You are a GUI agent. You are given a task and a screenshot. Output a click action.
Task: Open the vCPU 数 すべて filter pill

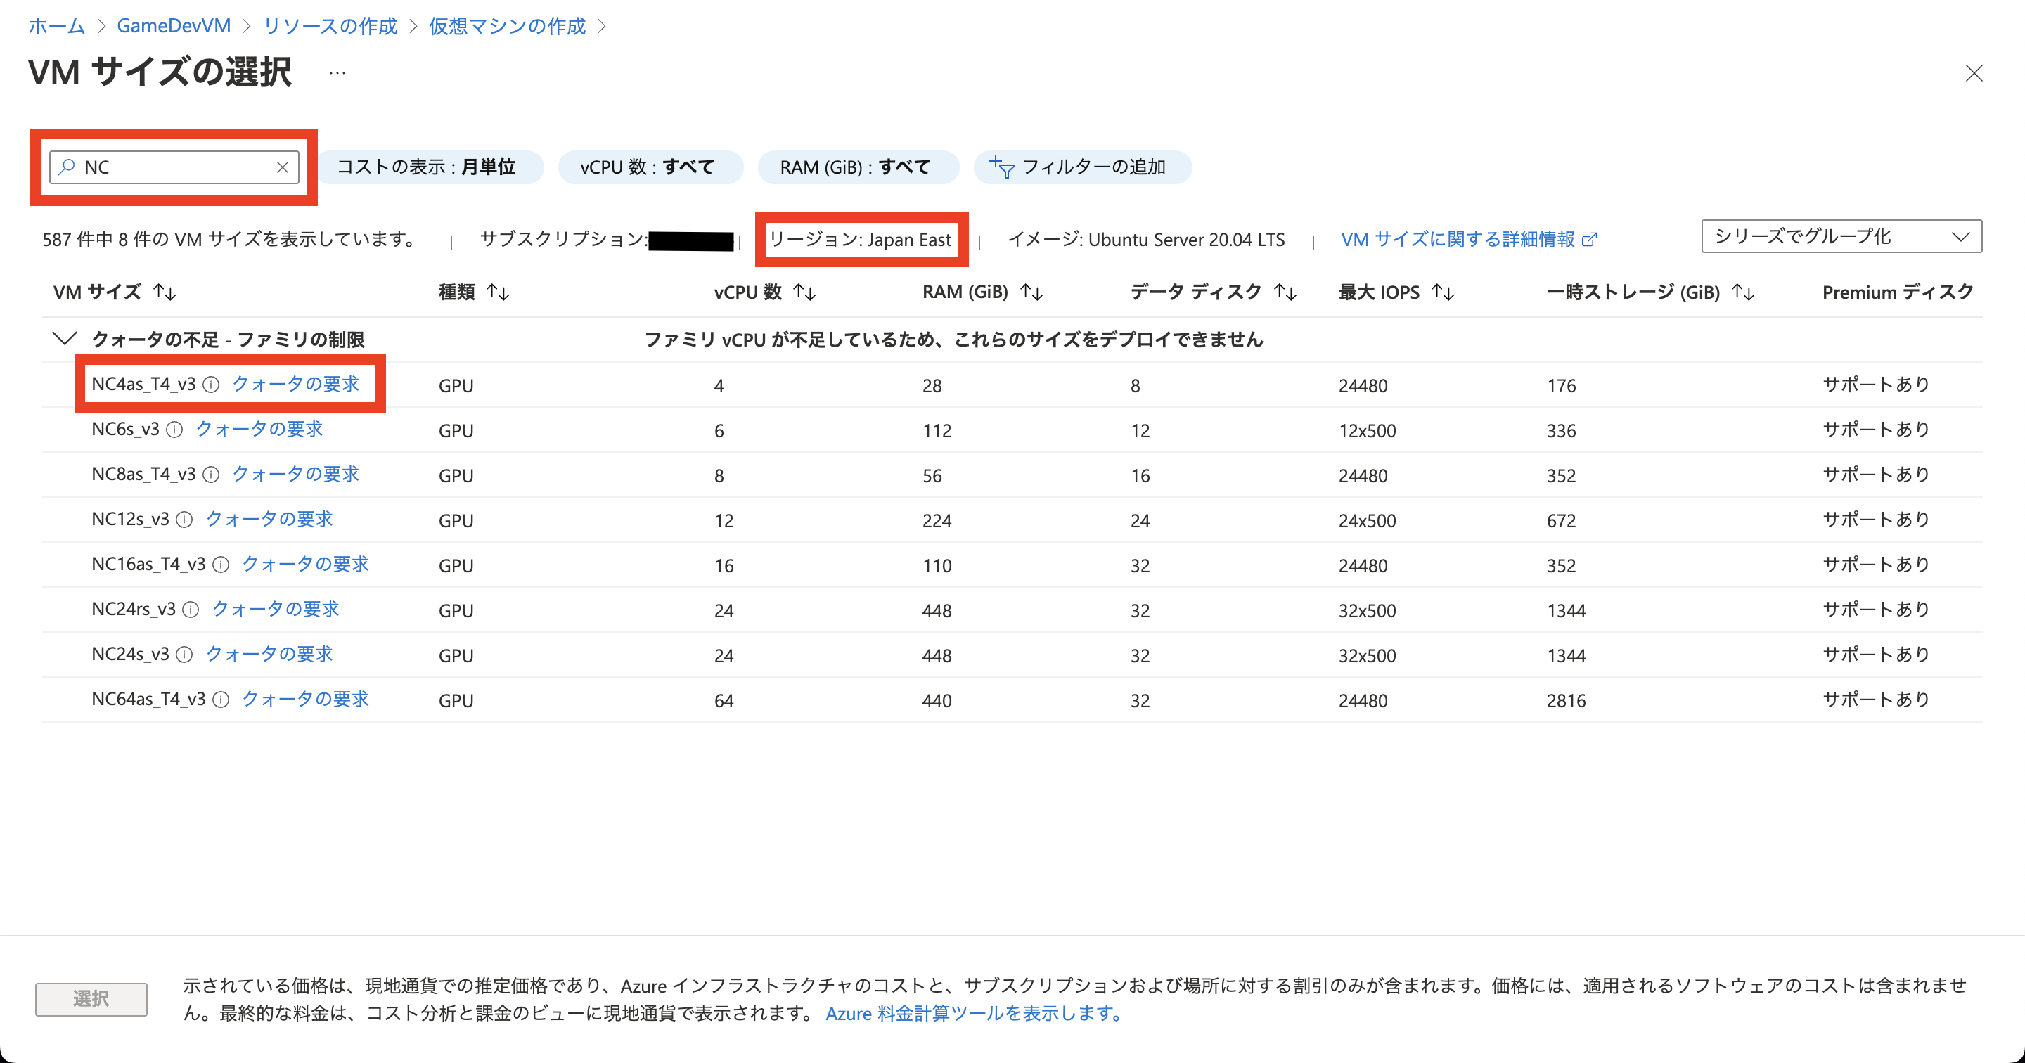pos(648,167)
